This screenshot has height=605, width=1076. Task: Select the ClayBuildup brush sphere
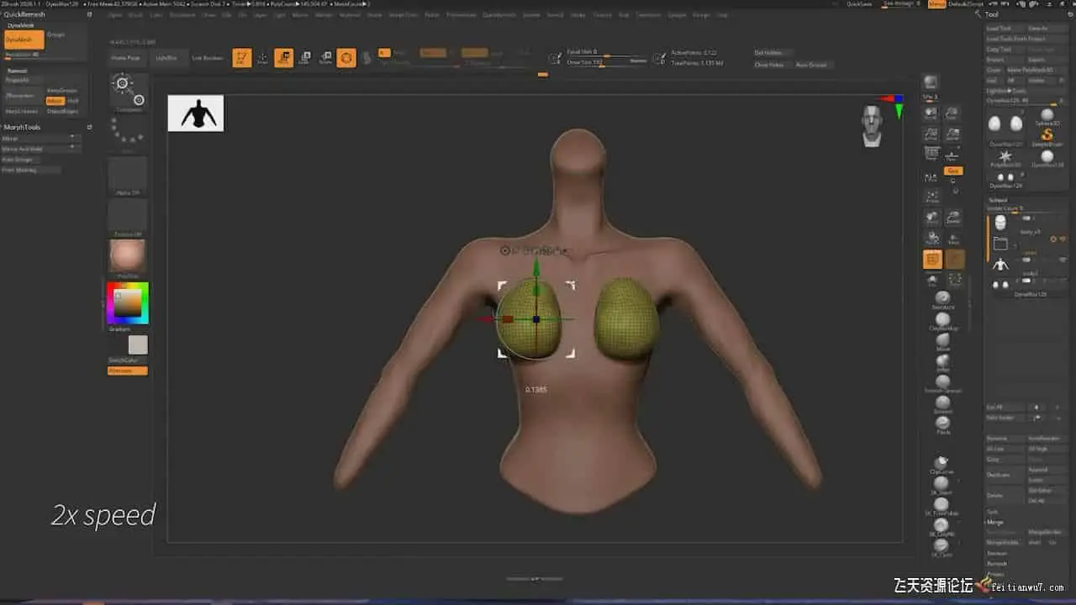coord(942,319)
